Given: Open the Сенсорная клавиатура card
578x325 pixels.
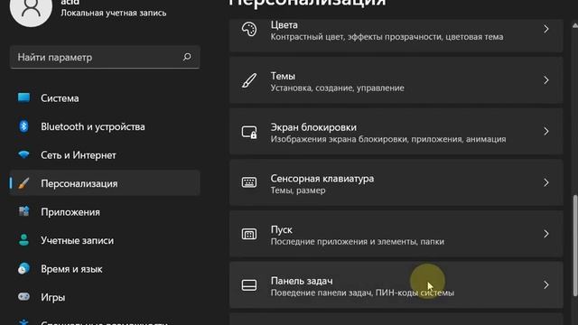Looking at the screenshot, I should [x=396, y=182].
